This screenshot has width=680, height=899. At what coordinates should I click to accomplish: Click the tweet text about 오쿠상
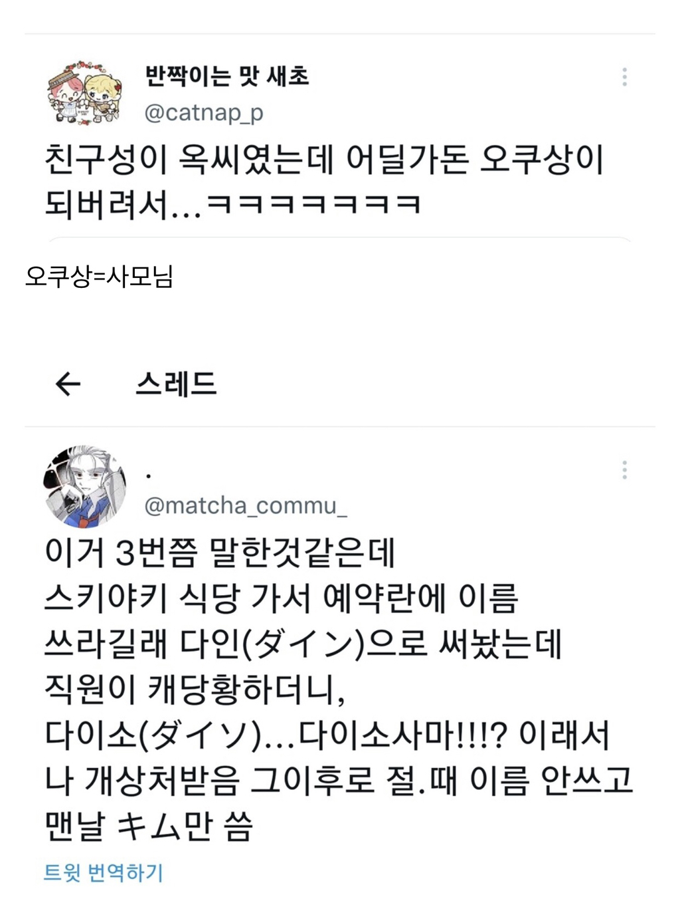pyautogui.click(x=324, y=182)
